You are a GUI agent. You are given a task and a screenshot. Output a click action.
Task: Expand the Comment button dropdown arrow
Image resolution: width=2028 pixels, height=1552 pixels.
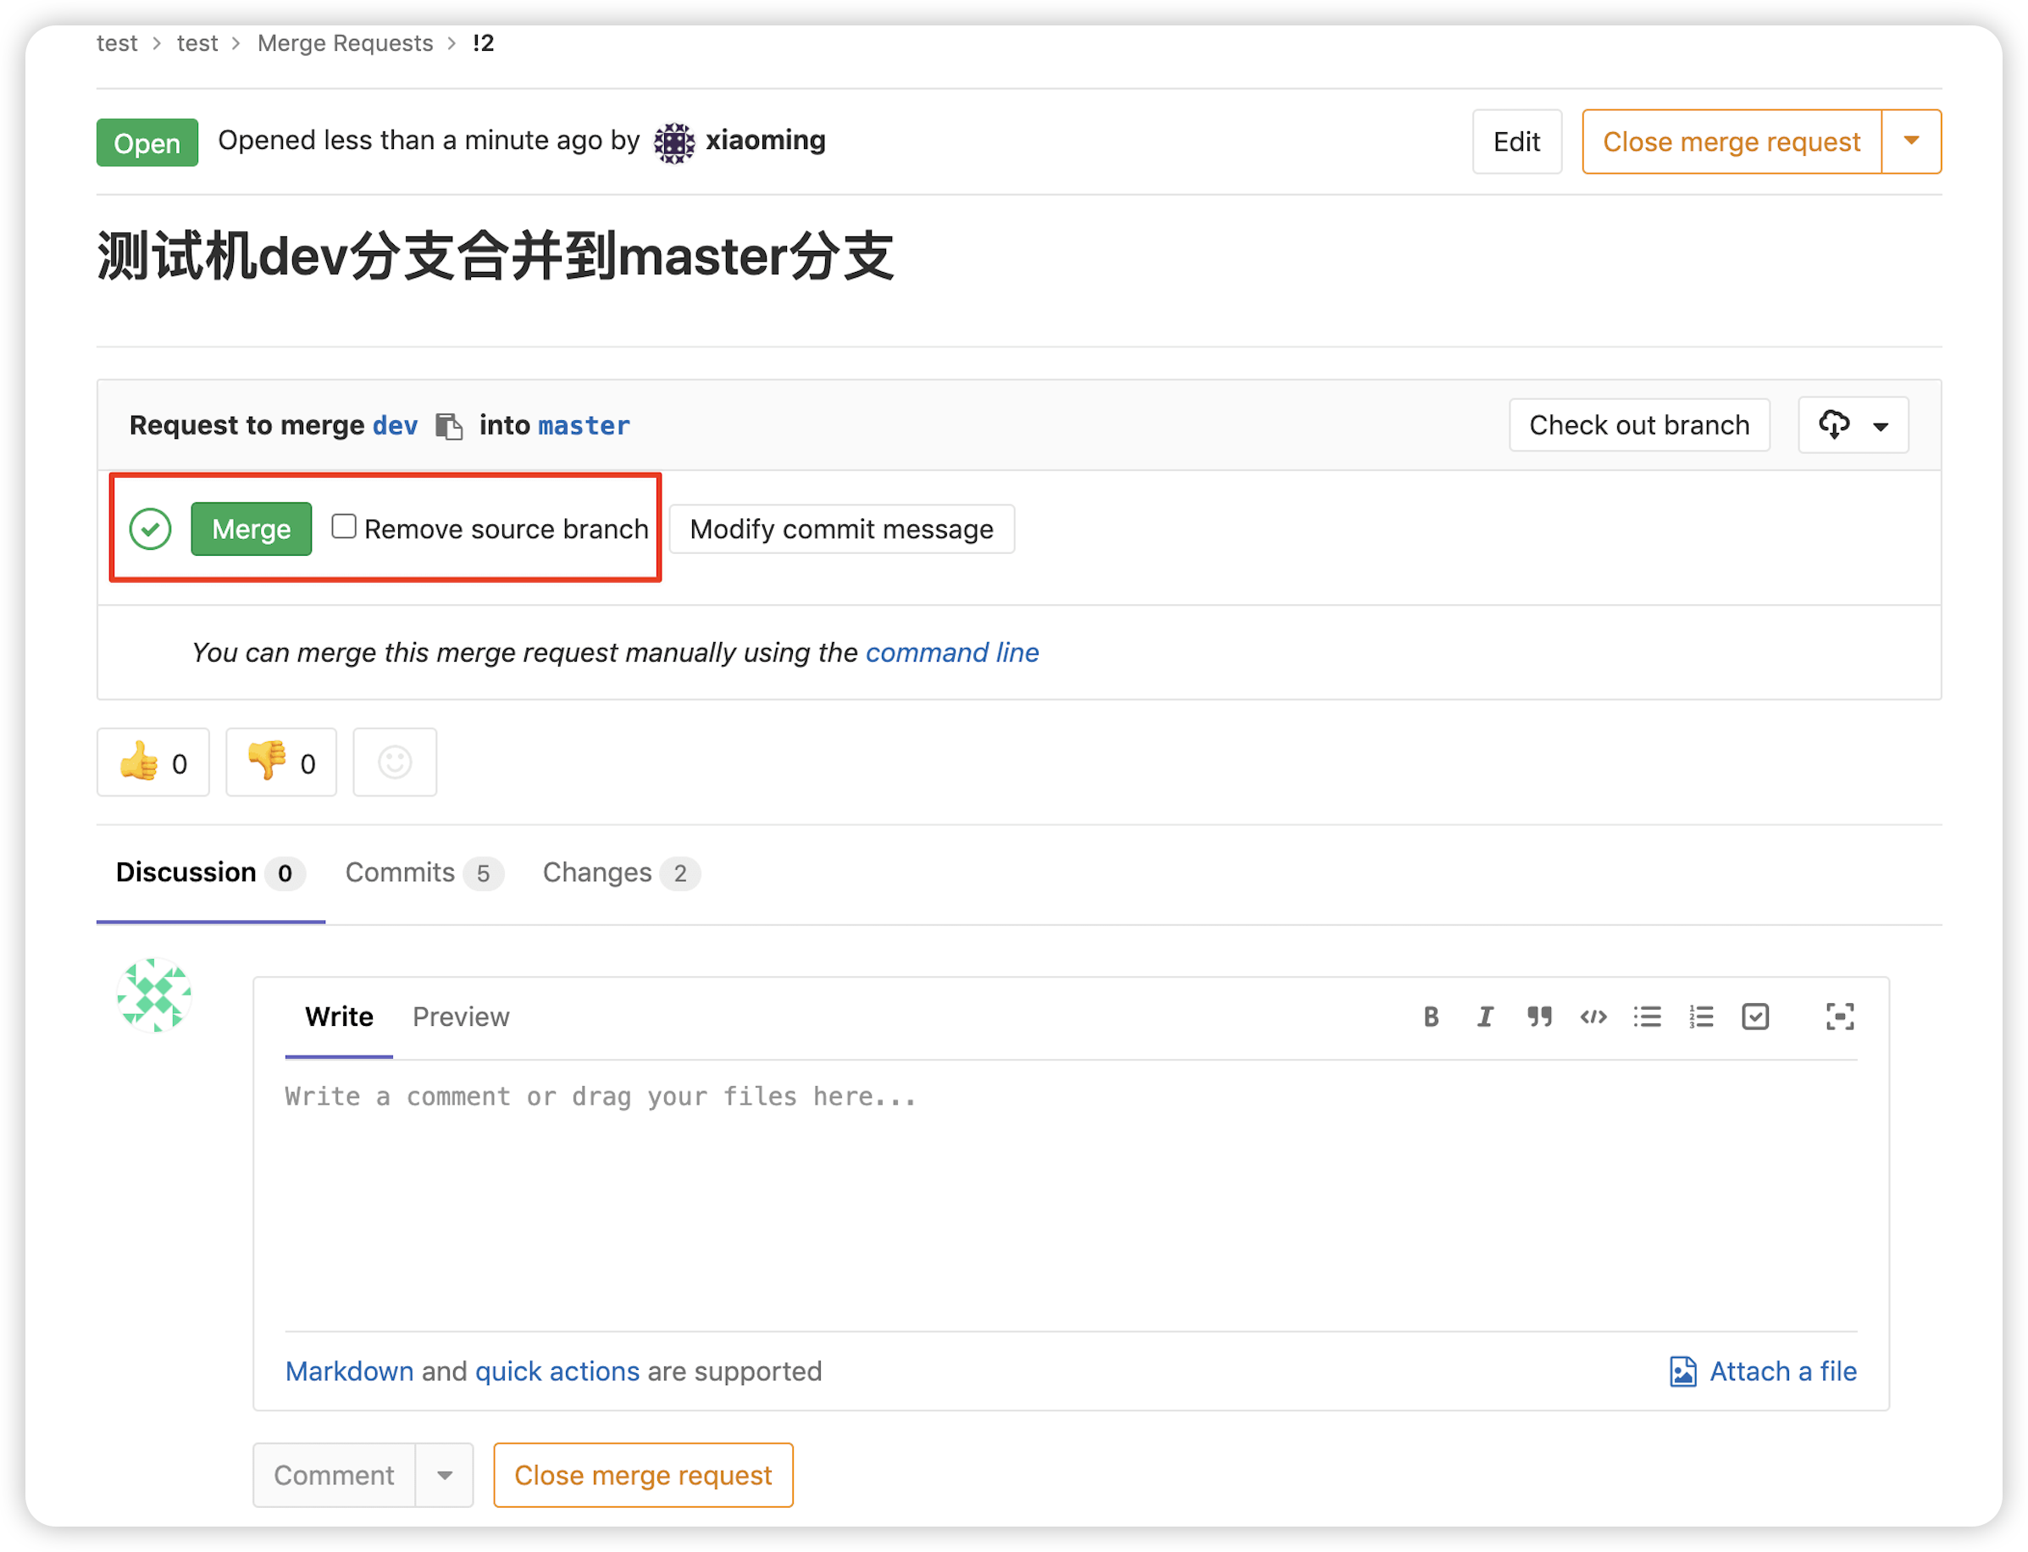coord(444,1475)
